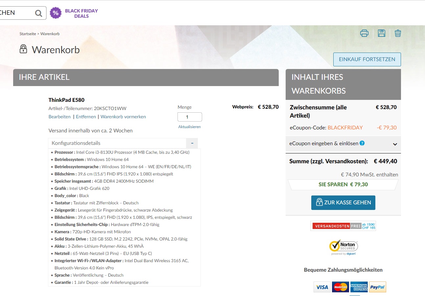The height and width of the screenshot is (296, 425).
Task: Expand the eCoupon eingeben & einlösen chevron
Action: [395, 144]
